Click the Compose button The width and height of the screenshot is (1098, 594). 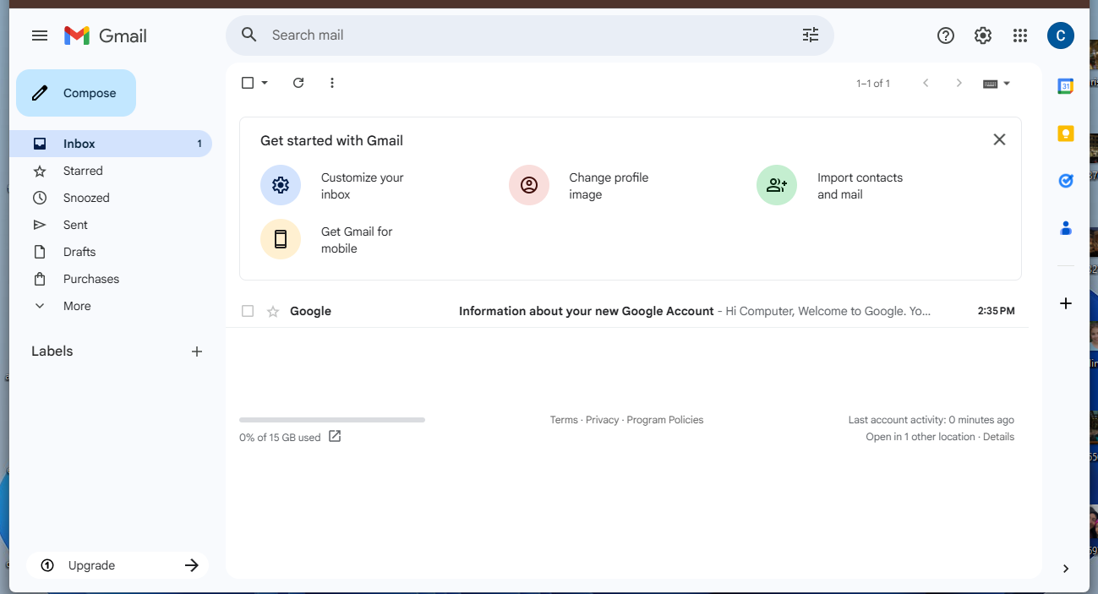pos(75,92)
